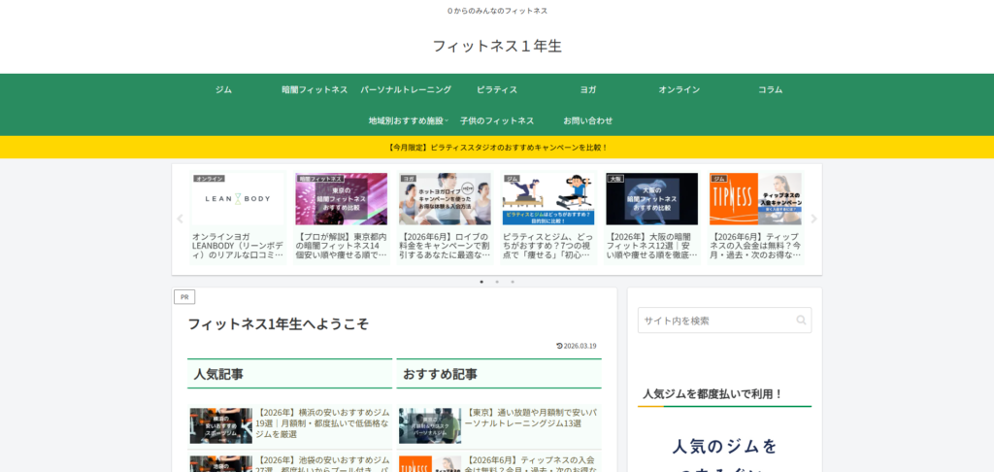The image size is (994, 472).
Task: Open 大阪の暗闇フィットネス carousel thumbnail
Action: click(651, 198)
